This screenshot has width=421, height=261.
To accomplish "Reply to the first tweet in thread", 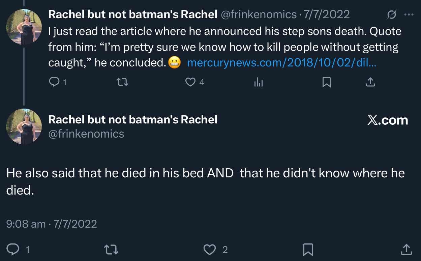I will [54, 82].
